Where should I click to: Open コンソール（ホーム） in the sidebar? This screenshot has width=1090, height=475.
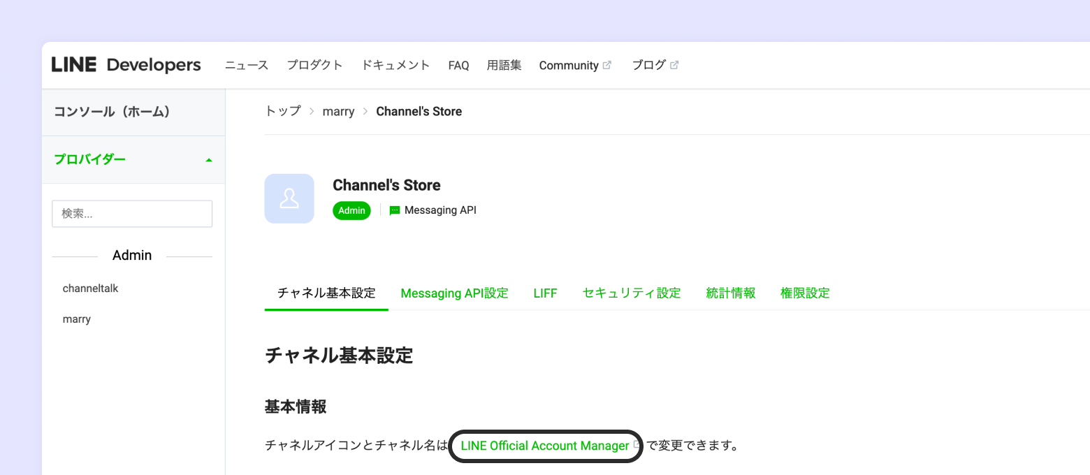point(133,112)
